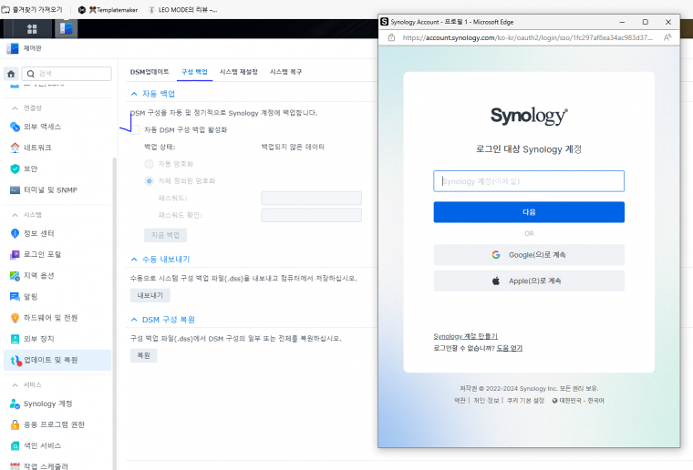Click the lock icon in Edge address bar
Image resolution: width=693 pixels, height=470 pixels.
(x=391, y=38)
